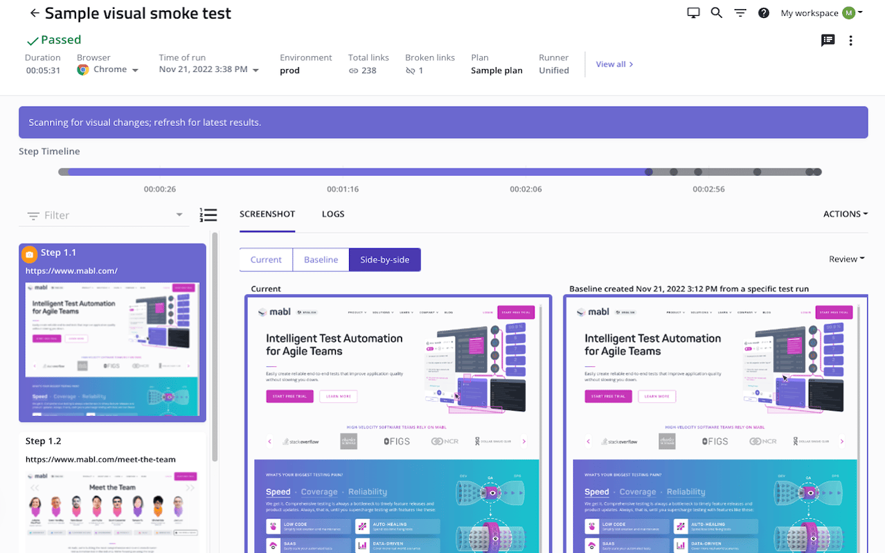Click the 00:01:16 timeline label
Viewport: 885px width, 553px height.
pyautogui.click(x=343, y=189)
